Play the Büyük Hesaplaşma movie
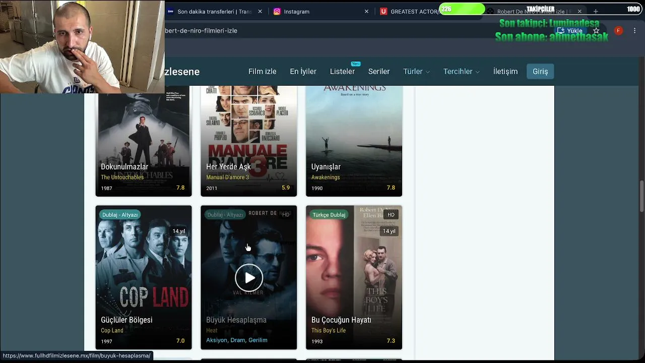 pyautogui.click(x=249, y=278)
